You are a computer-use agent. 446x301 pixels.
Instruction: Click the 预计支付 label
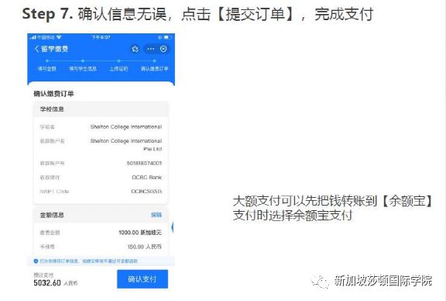(x=43, y=275)
